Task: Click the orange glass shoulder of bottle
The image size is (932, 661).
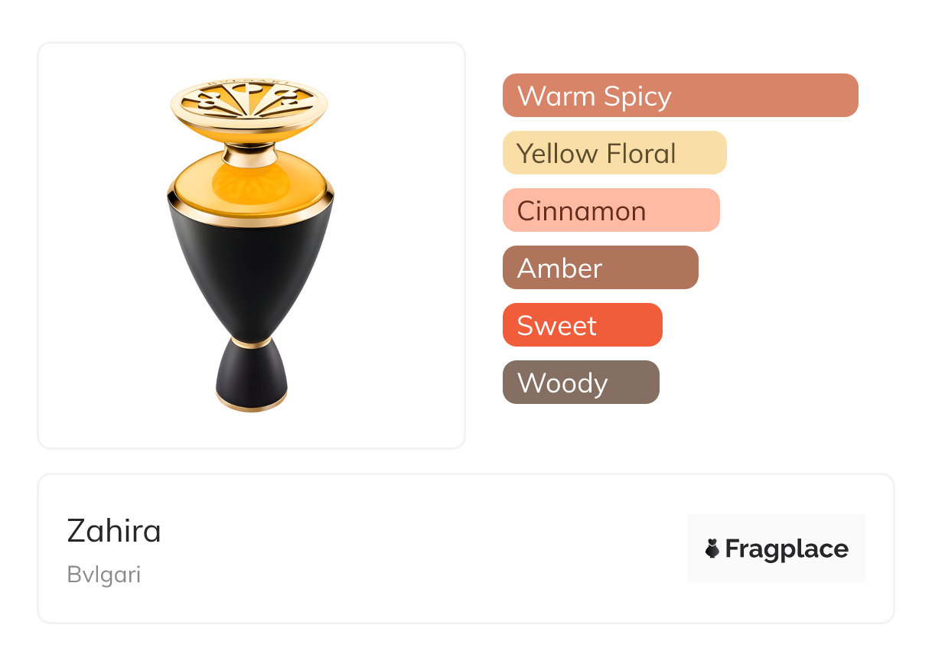Action: pyautogui.click(x=250, y=187)
